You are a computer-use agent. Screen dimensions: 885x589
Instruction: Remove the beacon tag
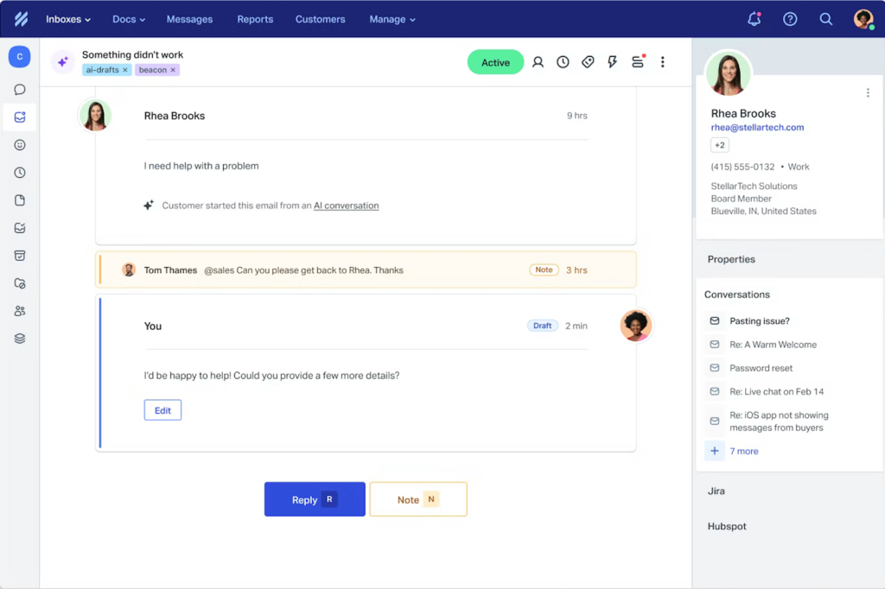(x=173, y=70)
